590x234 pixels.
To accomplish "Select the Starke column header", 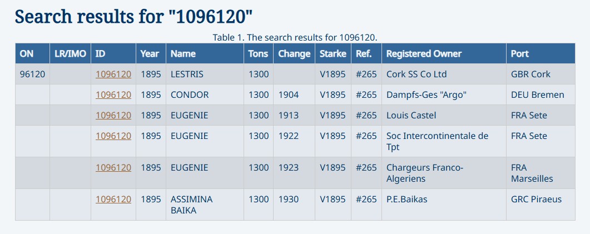I will pyautogui.click(x=333, y=54).
